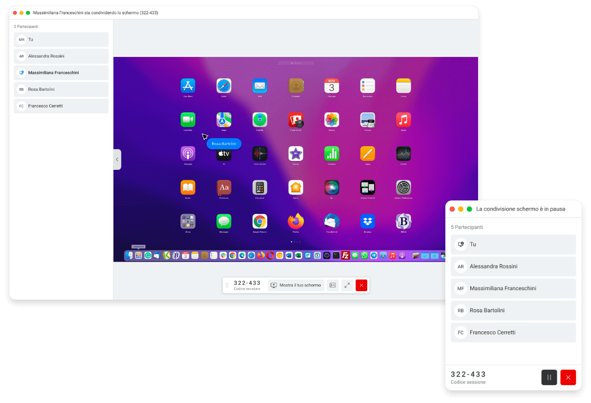Launch FaceTime from the Launchpad grid
The image size is (591, 403).
coord(188,120)
